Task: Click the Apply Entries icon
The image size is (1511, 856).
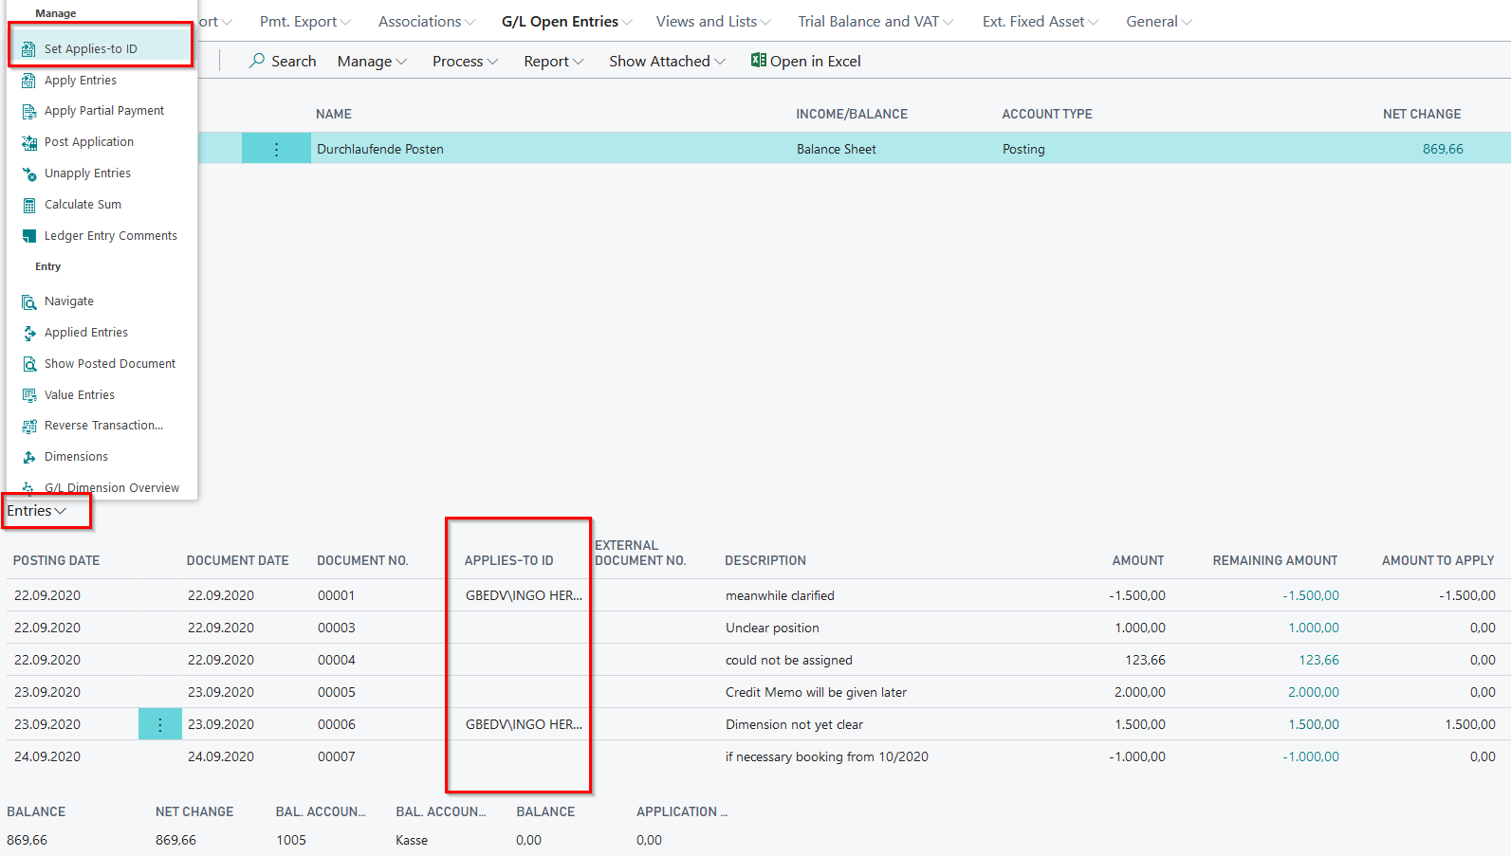Action: (29, 81)
